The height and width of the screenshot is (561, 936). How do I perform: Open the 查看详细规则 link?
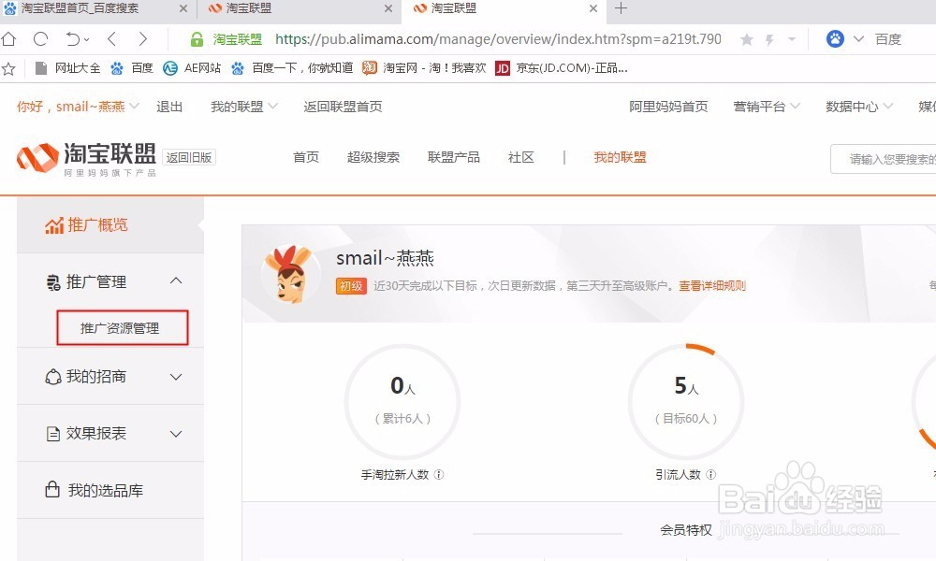click(x=712, y=286)
